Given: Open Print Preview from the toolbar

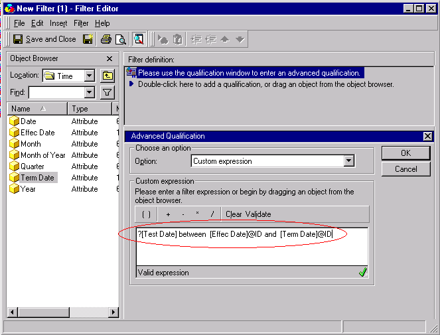Looking at the screenshot, I should point(121,39).
